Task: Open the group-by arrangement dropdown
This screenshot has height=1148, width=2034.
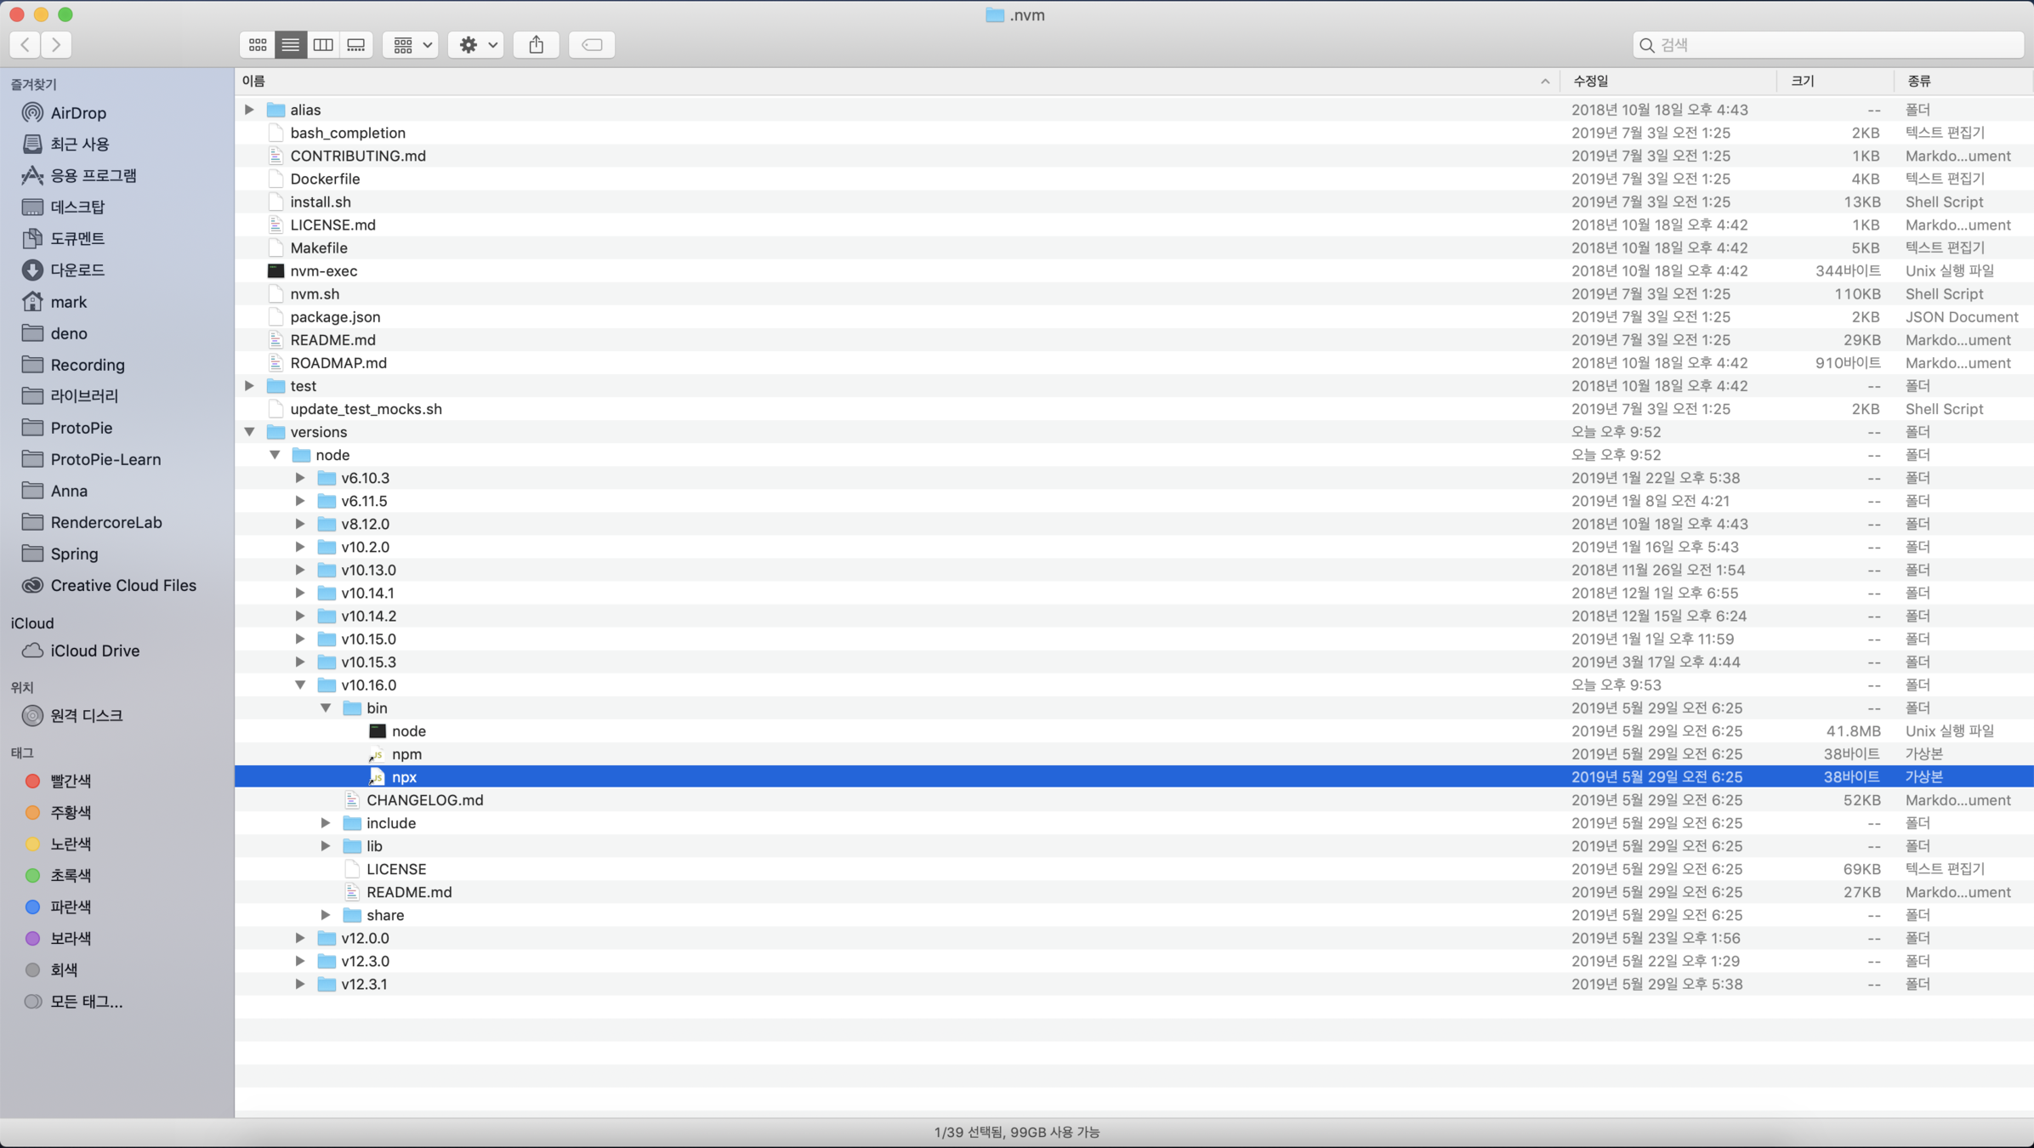Action: tap(412, 45)
